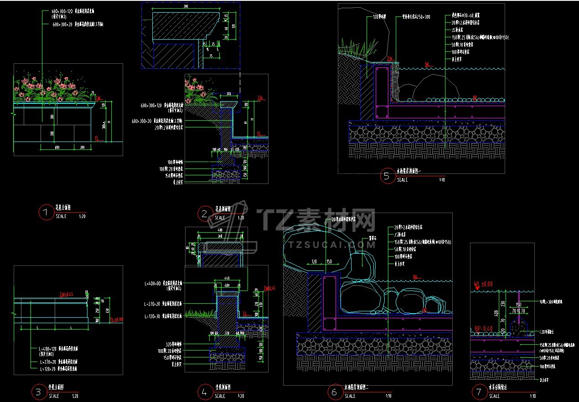The height and width of the screenshot is (402, 579).
Task: Select the '400' vertical dimension in drawing 7
Action: click(495, 314)
